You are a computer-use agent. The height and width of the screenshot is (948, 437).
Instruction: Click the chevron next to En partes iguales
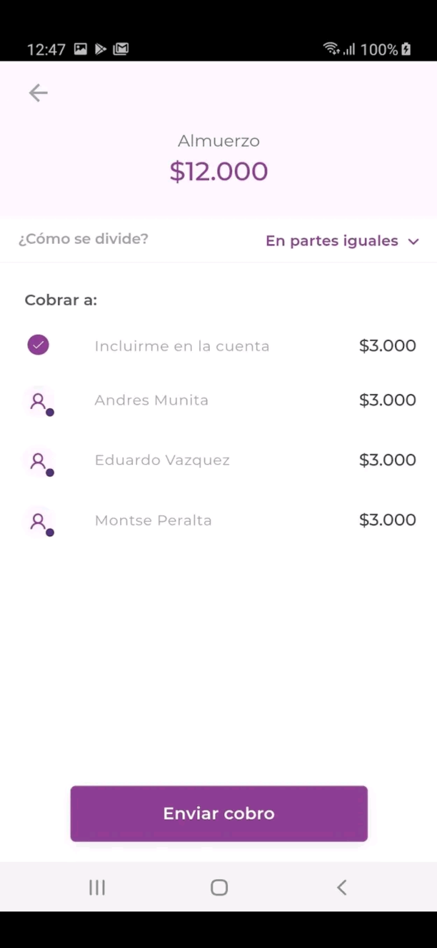pyautogui.click(x=413, y=242)
